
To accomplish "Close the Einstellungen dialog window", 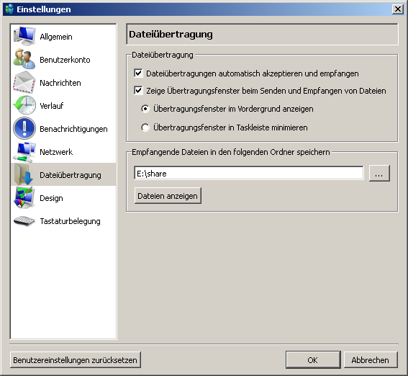I will click(398, 9).
